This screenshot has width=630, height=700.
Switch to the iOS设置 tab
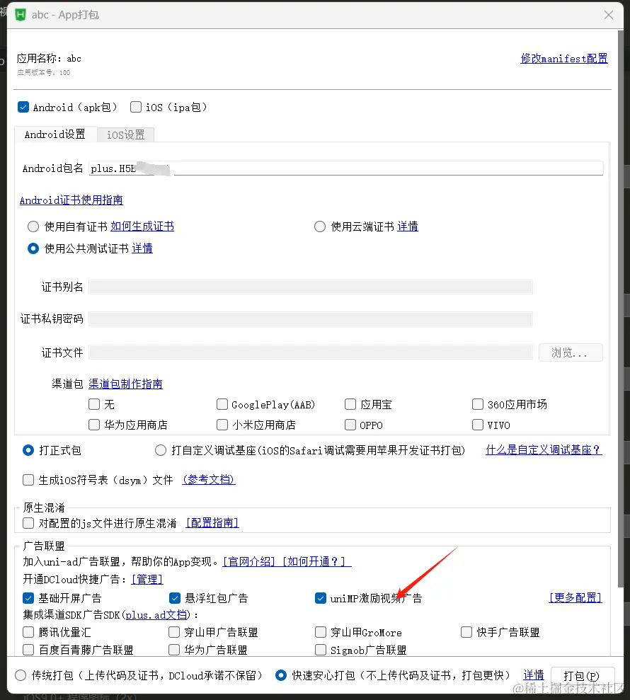point(125,134)
